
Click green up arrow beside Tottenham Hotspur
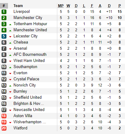click(10, 25)
